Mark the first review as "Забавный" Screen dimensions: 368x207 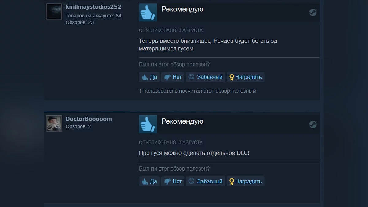(x=206, y=77)
